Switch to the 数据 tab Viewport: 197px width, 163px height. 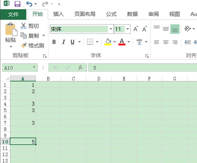pos(132,14)
